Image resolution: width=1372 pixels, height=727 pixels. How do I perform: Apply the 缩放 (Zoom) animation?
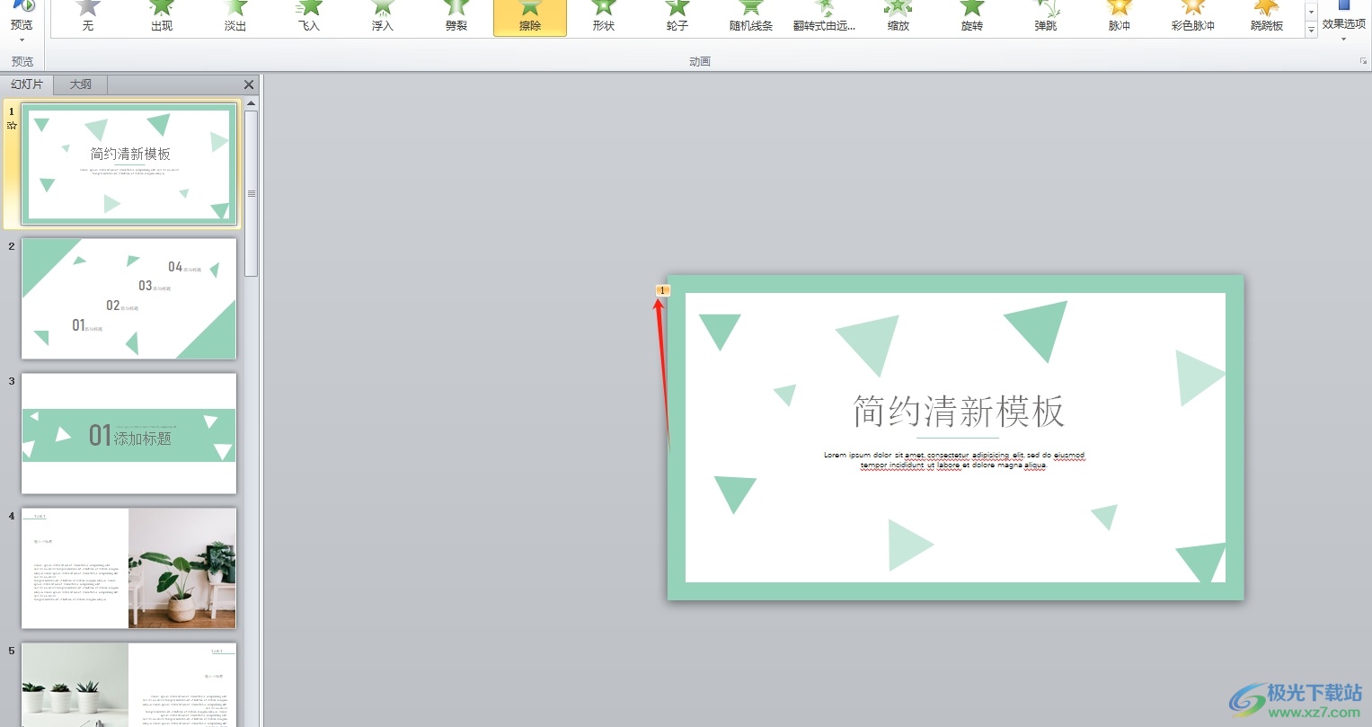[x=898, y=17]
